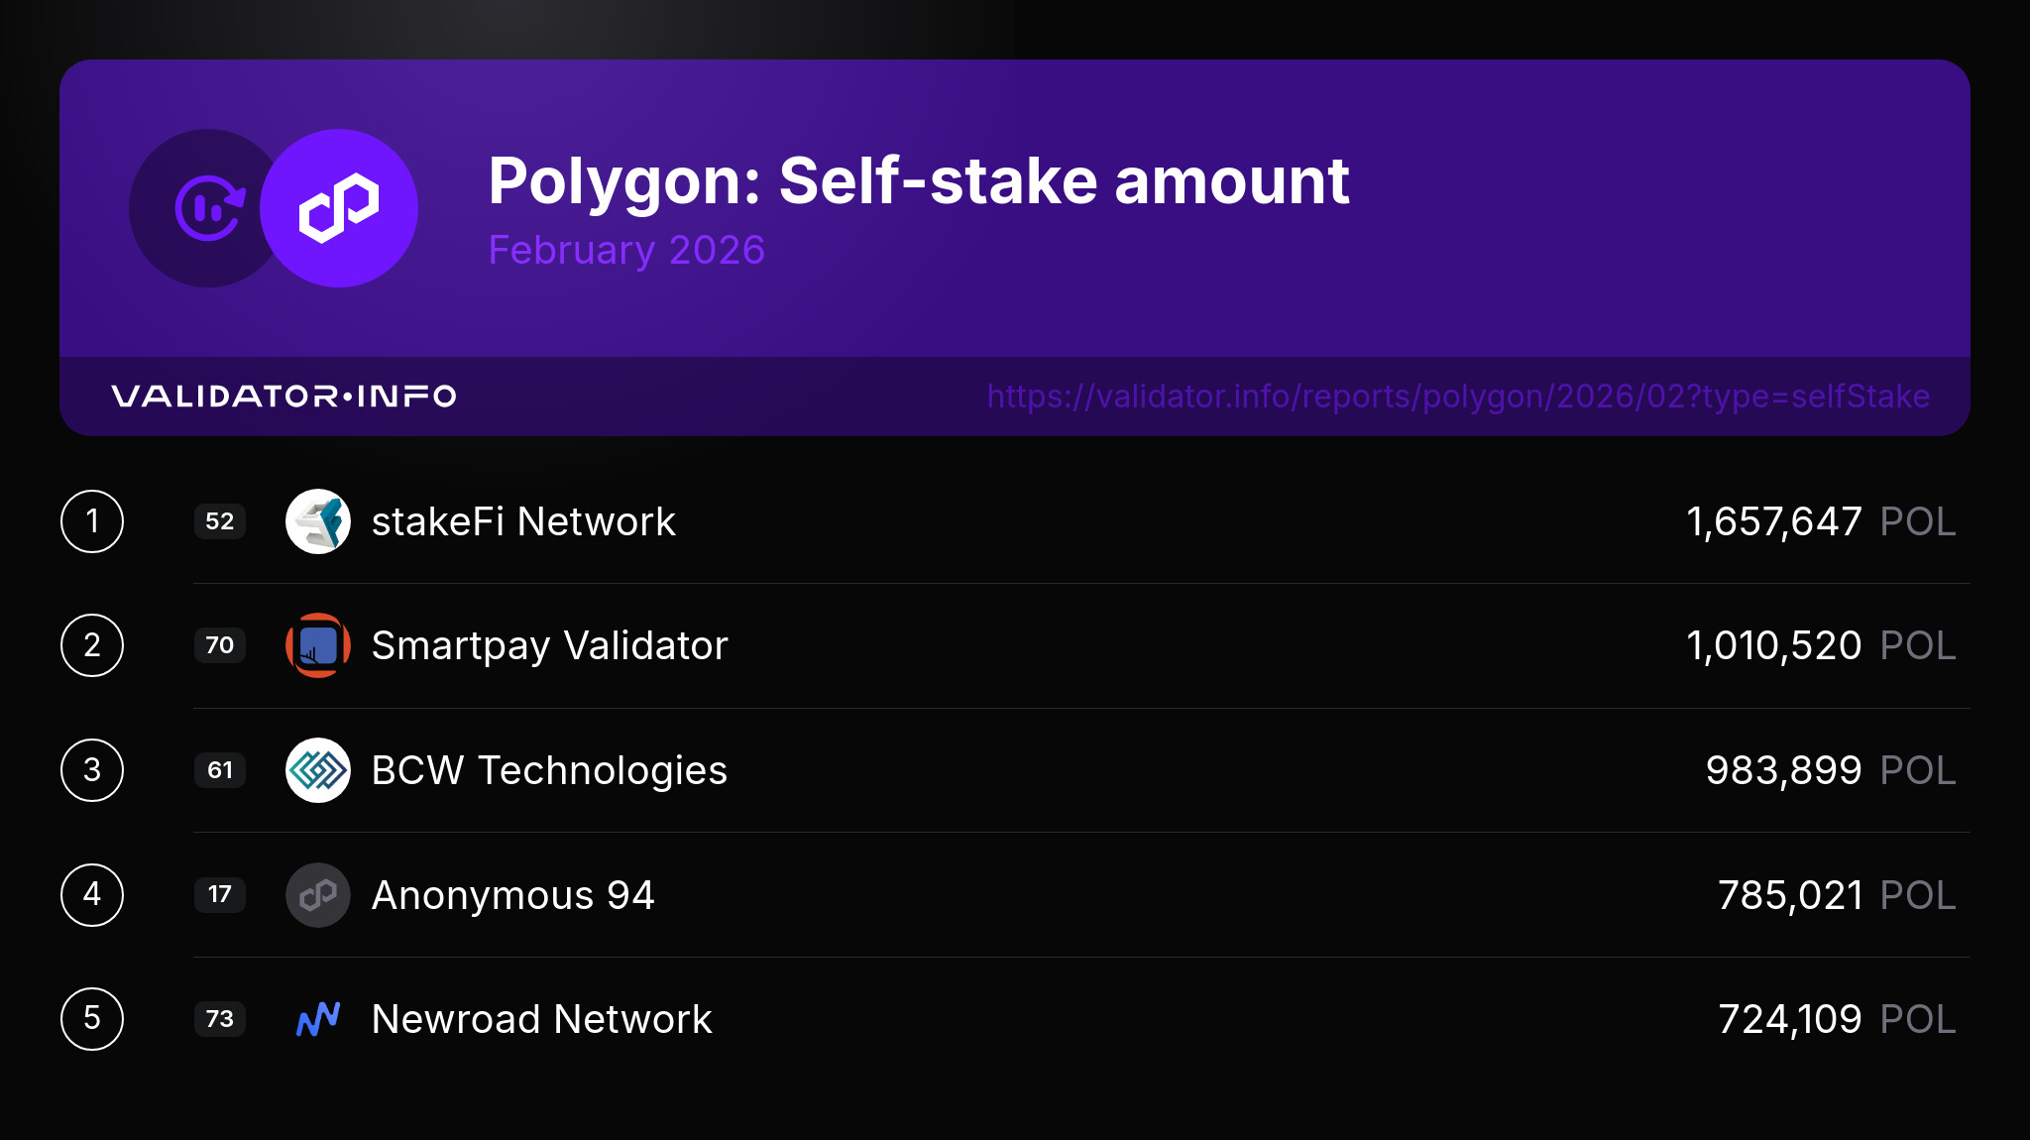Click the stakeFi Network avatar icon

coord(318,521)
